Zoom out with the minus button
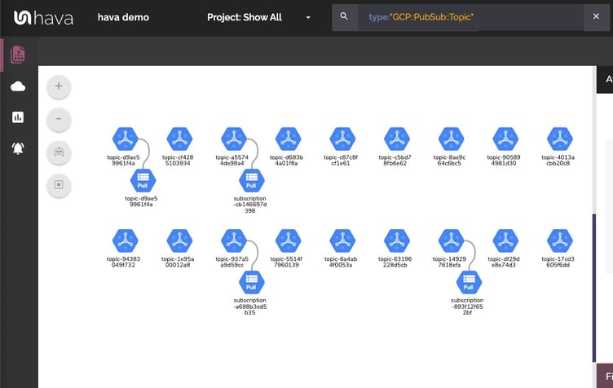Viewport: 613px width, 388px height. [59, 119]
